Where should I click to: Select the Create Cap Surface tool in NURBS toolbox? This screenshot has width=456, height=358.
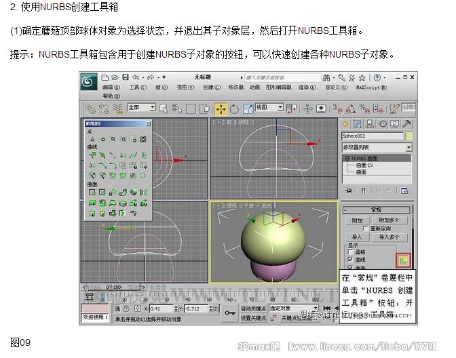pos(123,203)
